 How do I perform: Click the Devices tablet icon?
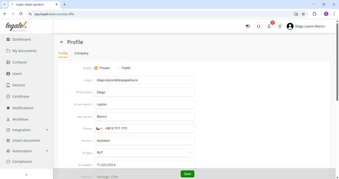tap(8, 85)
